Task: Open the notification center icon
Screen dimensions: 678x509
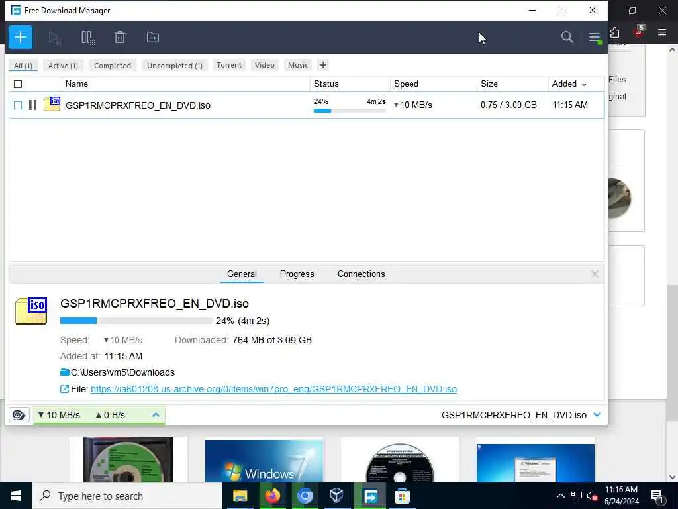Action: click(x=657, y=496)
